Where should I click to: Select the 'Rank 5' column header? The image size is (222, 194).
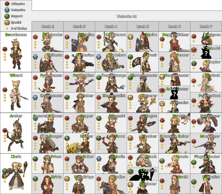tap(143, 26)
